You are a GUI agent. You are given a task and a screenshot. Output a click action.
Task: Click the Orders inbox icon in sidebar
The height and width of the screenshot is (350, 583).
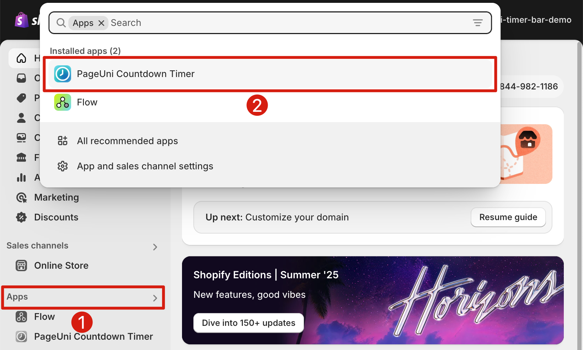click(21, 78)
